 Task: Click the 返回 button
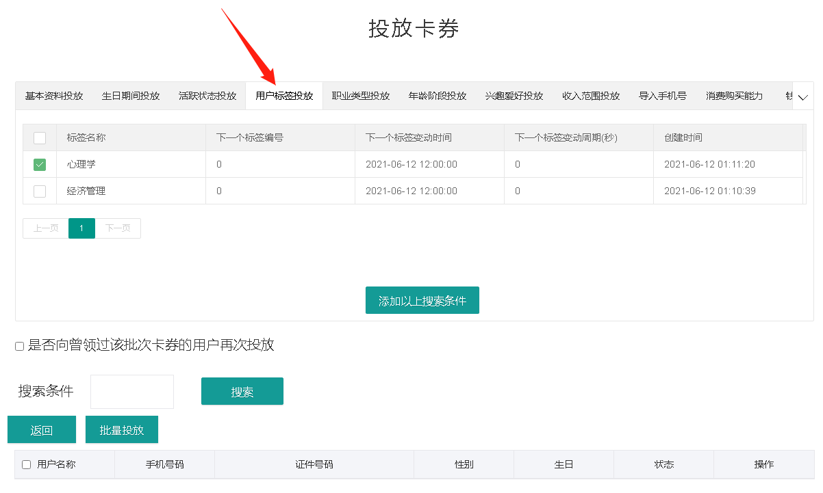[42, 430]
